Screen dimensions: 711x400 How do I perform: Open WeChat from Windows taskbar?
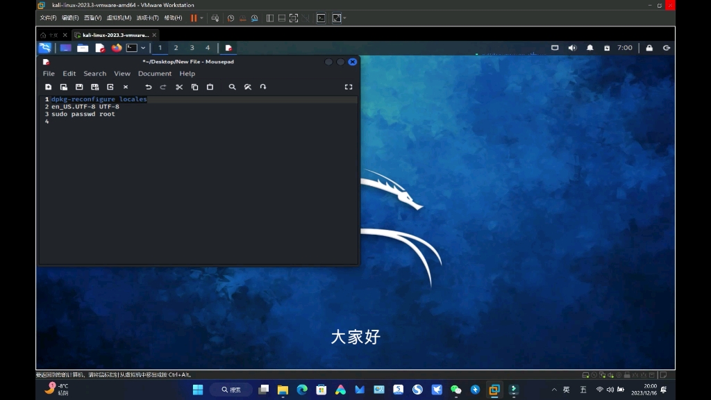tap(455, 390)
